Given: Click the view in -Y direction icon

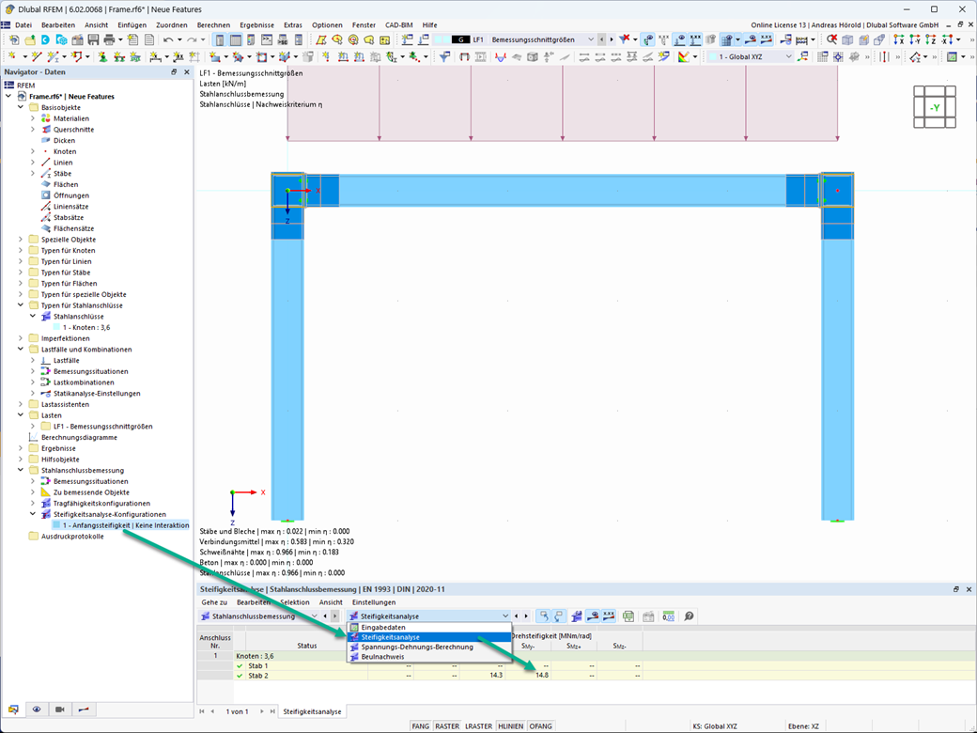Looking at the screenshot, I should click(914, 39).
